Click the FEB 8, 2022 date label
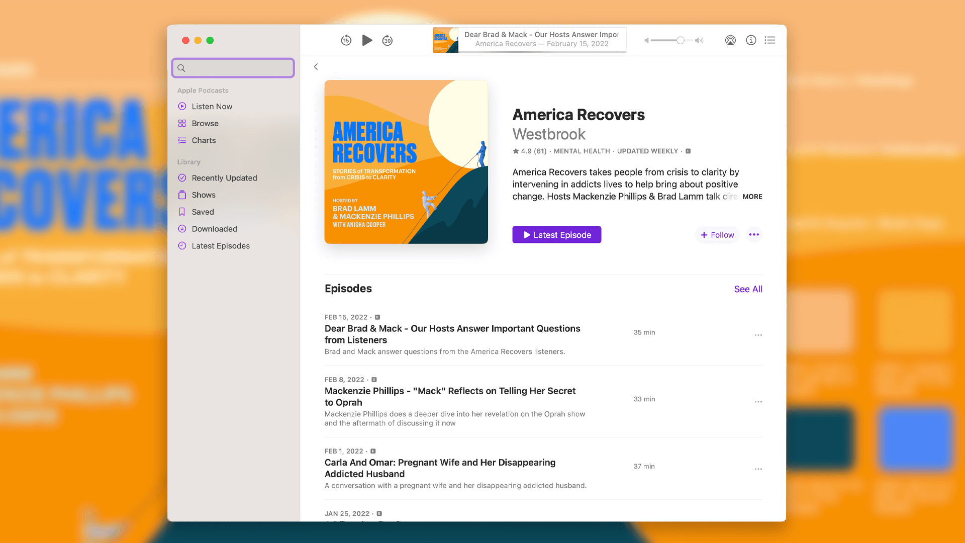Screen dimensions: 965x543 [x=344, y=380]
